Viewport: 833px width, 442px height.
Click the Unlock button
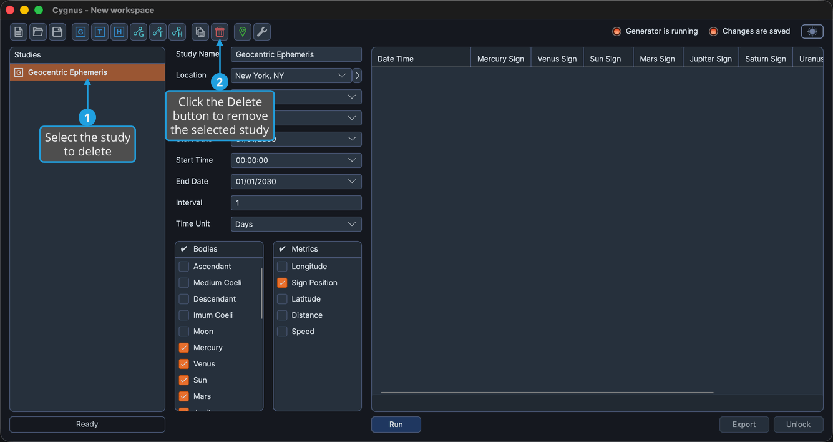[799, 425]
